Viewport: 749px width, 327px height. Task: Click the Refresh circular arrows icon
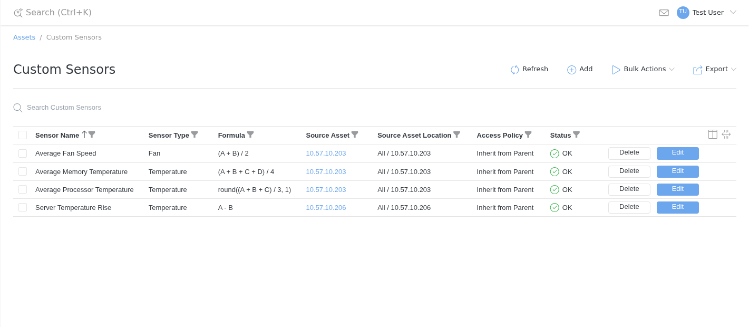pyautogui.click(x=515, y=70)
